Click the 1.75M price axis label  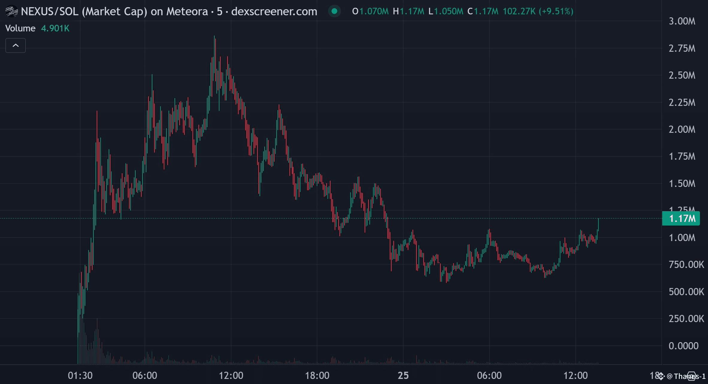tap(682, 156)
